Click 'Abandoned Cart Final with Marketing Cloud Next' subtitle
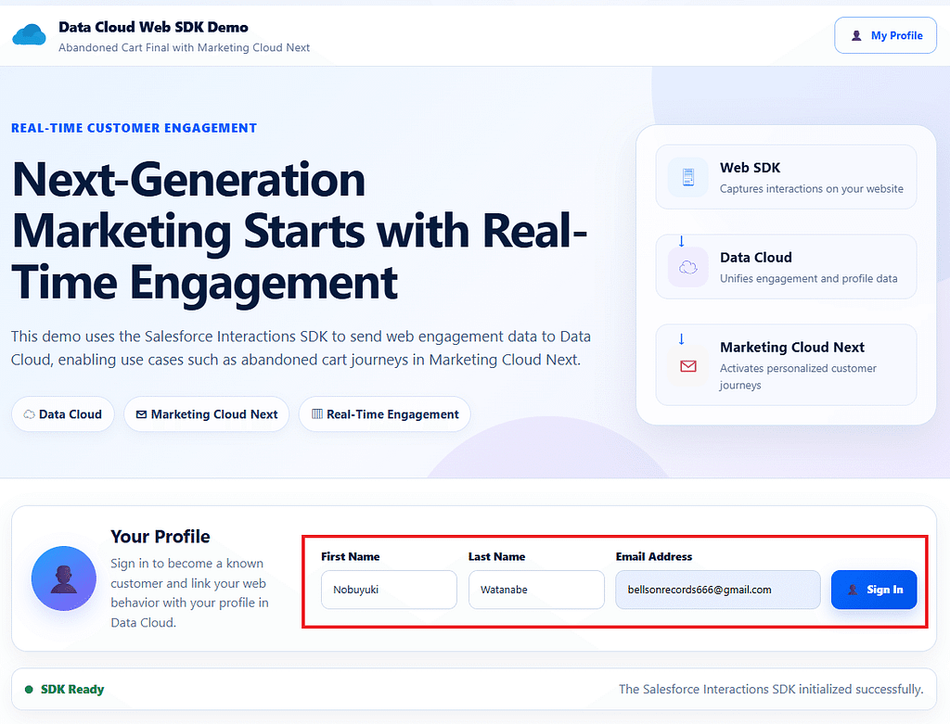The width and height of the screenshot is (950, 724). click(x=185, y=47)
